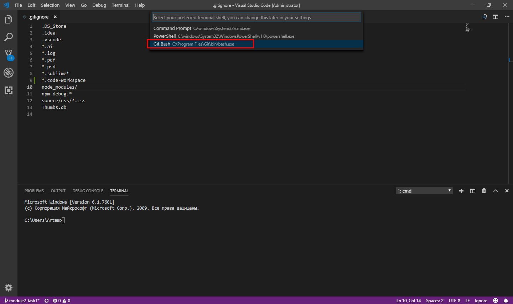The height and width of the screenshot is (304, 513).
Task: Open the Terminal menu
Action: [x=120, y=5]
